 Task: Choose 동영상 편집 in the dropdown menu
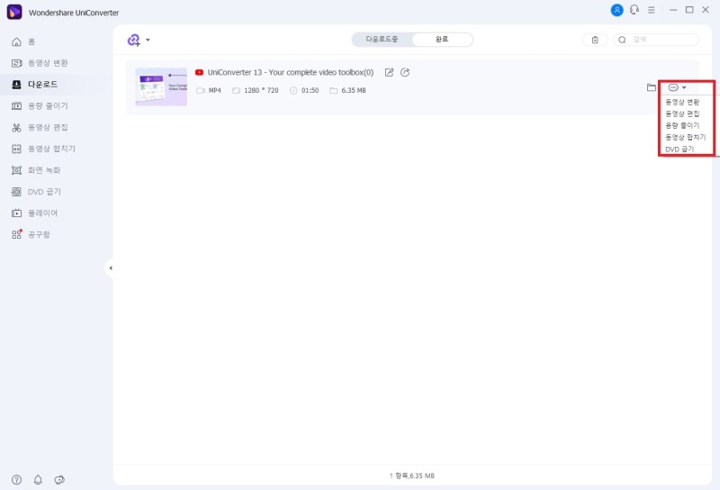click(682, 113)
